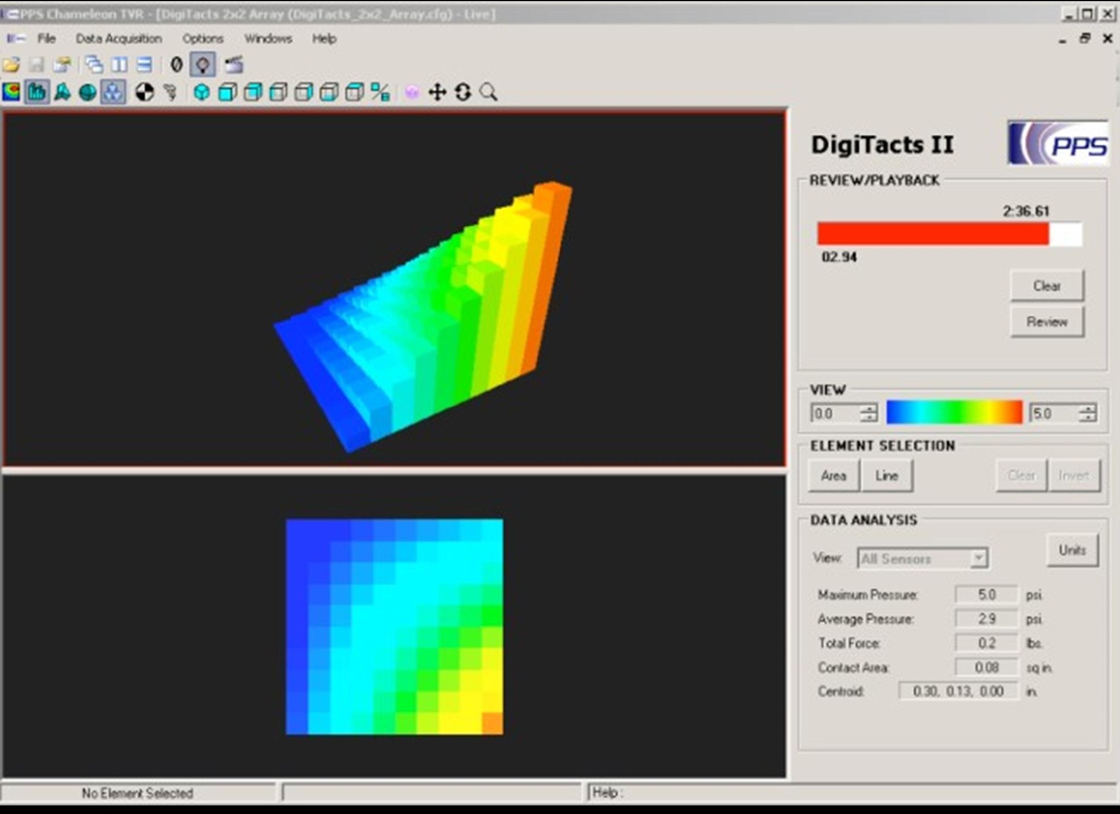
Task: Select the cube front face view icon
Action: (x=227, y=92)
